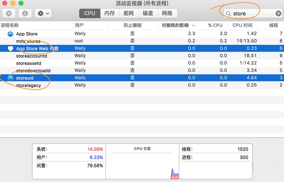Click the 2.3 energy impact value
Image resolution: width=284 pixels, height=182 pixels.
click(x=191, y=33)
